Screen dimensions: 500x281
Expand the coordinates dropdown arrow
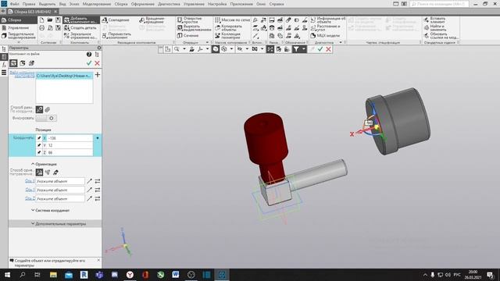pos(98,138)
